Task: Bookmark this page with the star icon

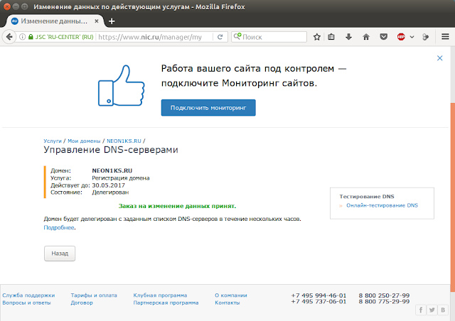Action: [x=317, y=37]
